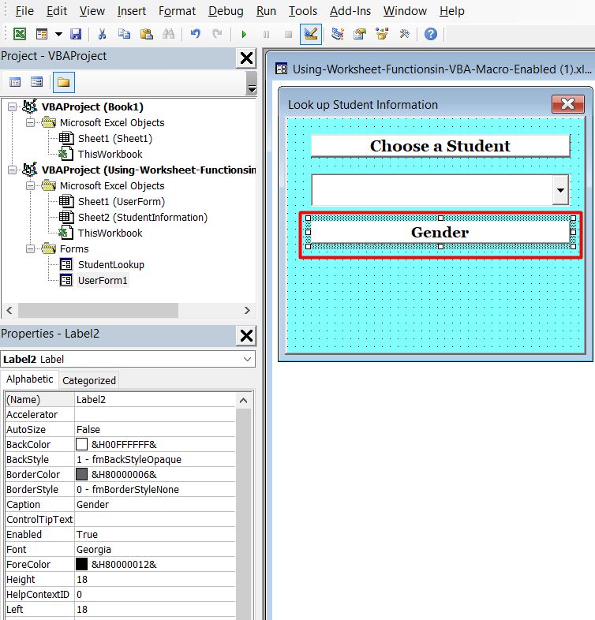Open the Insert UserForm dropdown arrow
595x620 pixels.
tap(58, 35)
